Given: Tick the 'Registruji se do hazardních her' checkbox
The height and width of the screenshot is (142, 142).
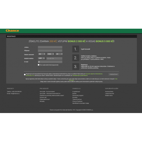Looking at the screenshot, I should (x=25, y=75).
